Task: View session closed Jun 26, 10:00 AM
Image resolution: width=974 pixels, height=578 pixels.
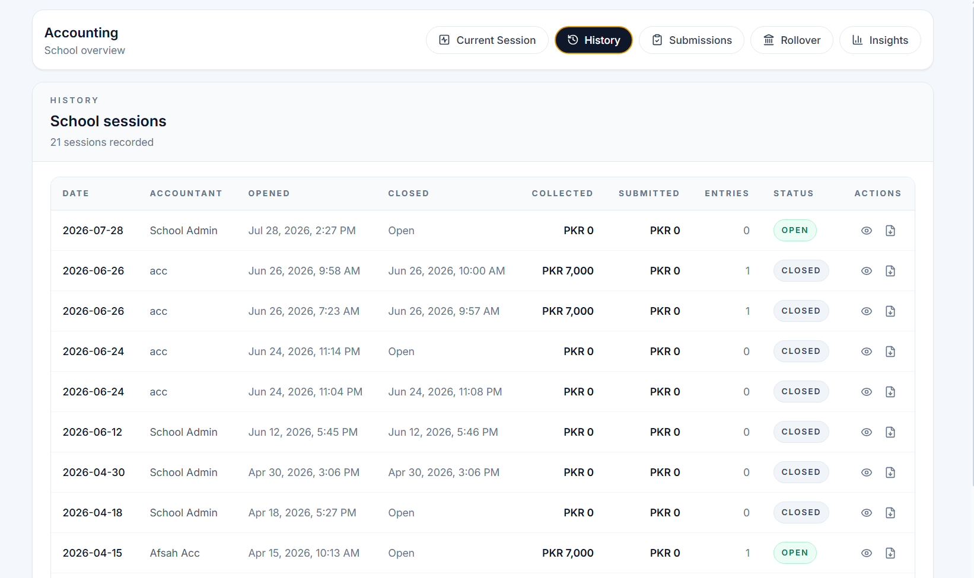Action: (867, 271)
